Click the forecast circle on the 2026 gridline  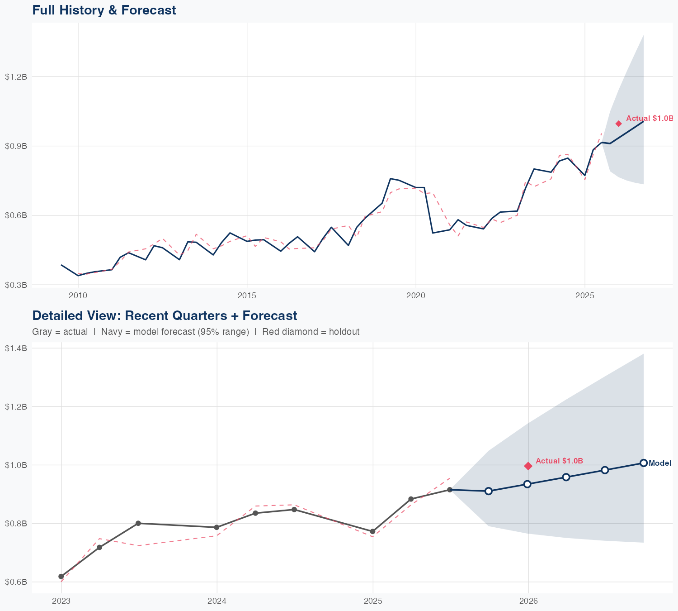tap(527, 484)
